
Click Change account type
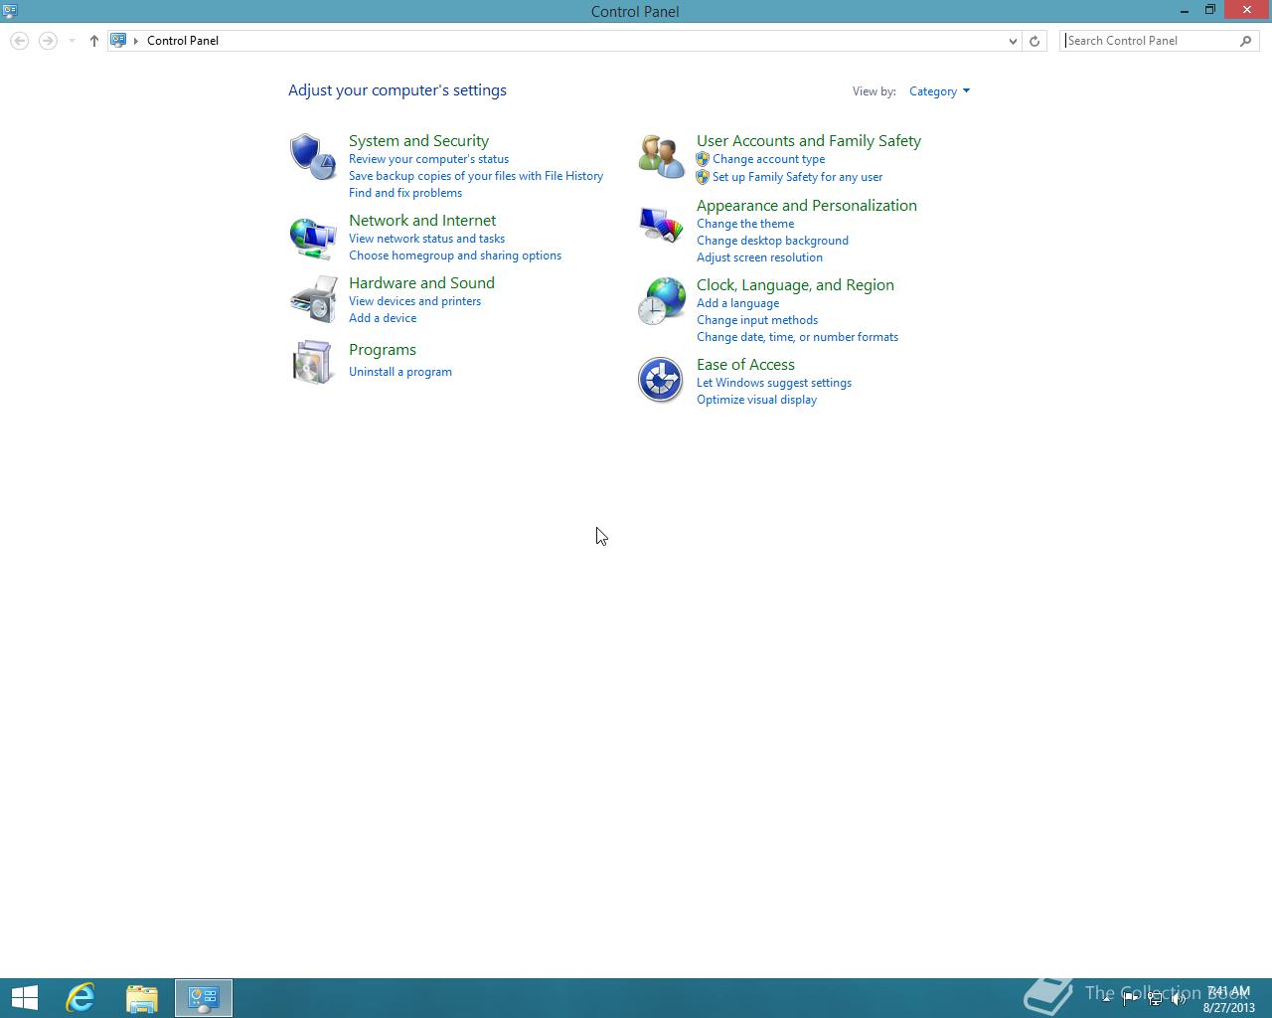pos(768,159)
